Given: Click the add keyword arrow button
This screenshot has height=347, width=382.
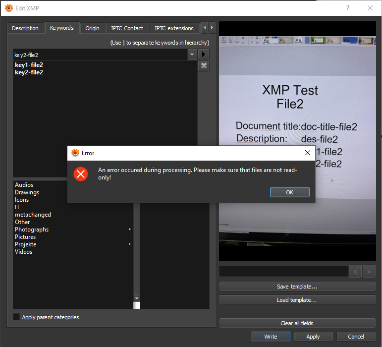Looking at the screenshot, I should point(204,55).
